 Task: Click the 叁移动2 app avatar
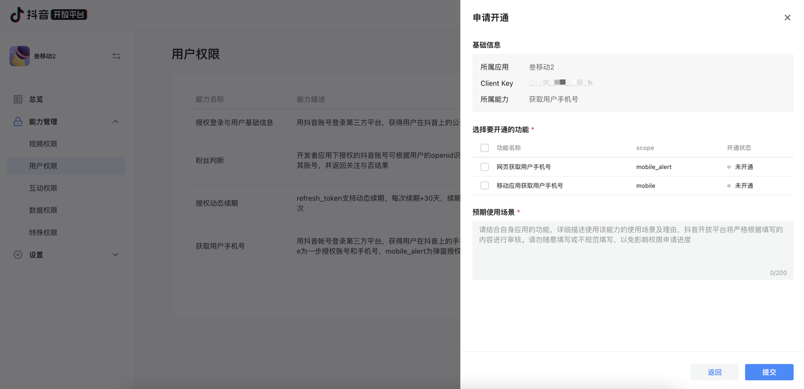[19, 56]
